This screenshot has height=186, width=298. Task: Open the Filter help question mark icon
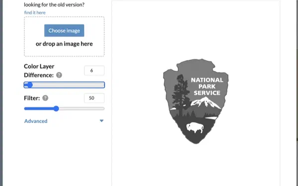tap(45, 98)
